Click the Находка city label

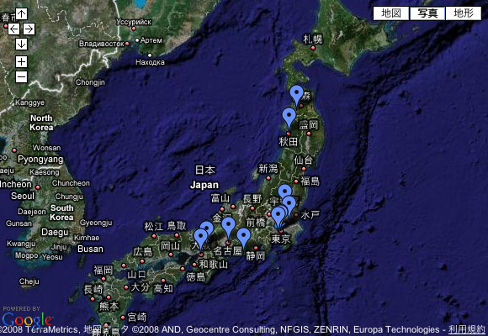(150, 62)
